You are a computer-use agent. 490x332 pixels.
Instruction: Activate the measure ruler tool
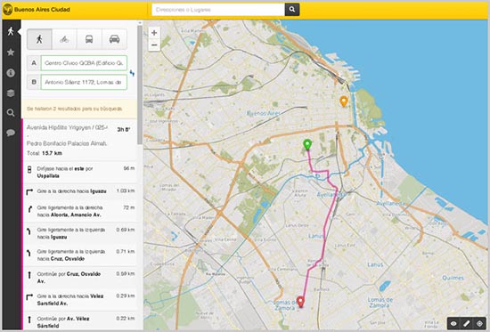point(467,324)
